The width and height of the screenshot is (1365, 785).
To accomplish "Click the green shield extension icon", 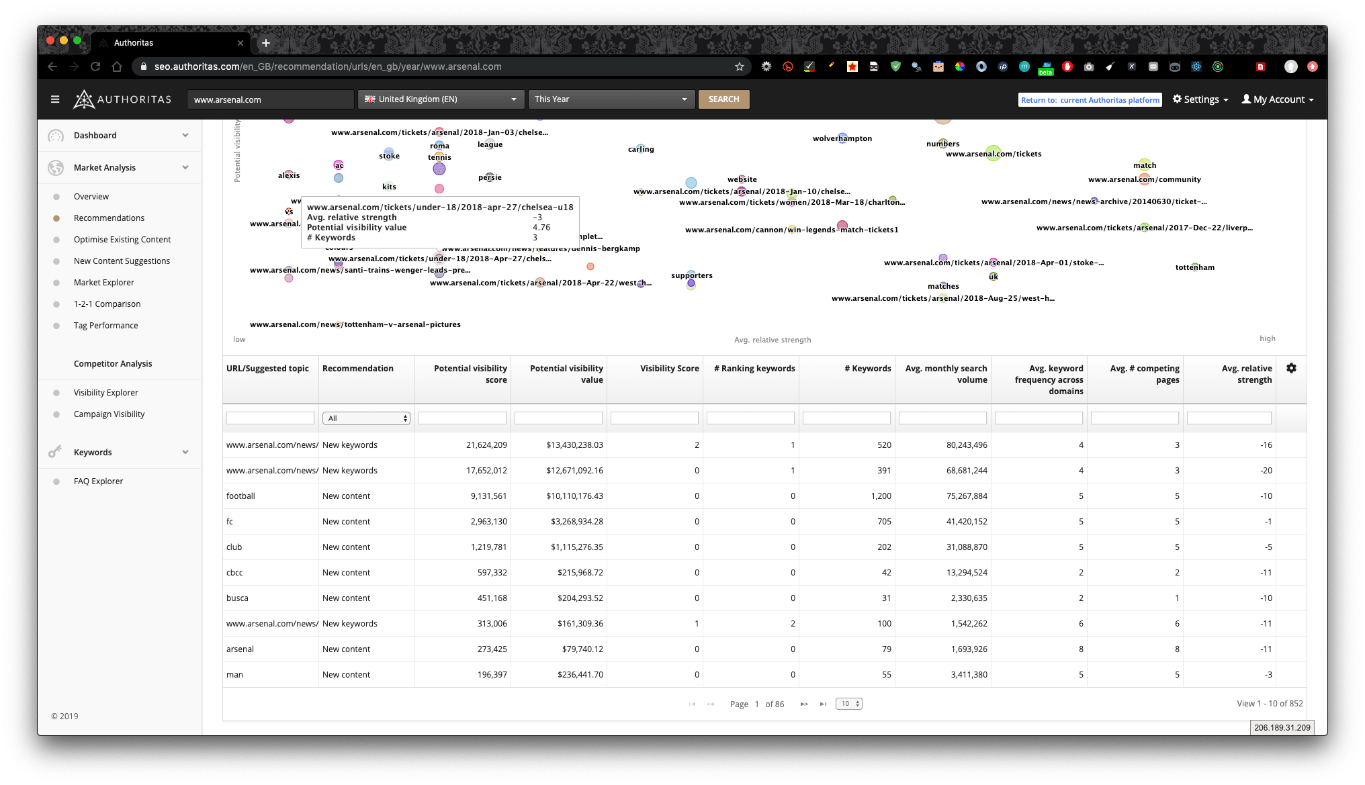I will click(x=895, y=66).
